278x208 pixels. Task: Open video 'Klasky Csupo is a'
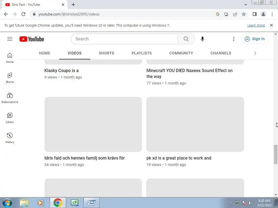coord(61,71)
